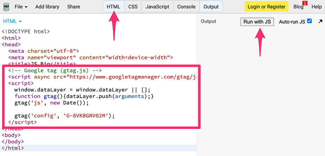Expand the HTML language dropdown in editor
Viewport: 325px width, 156px height.
click(x=12, y=21)
